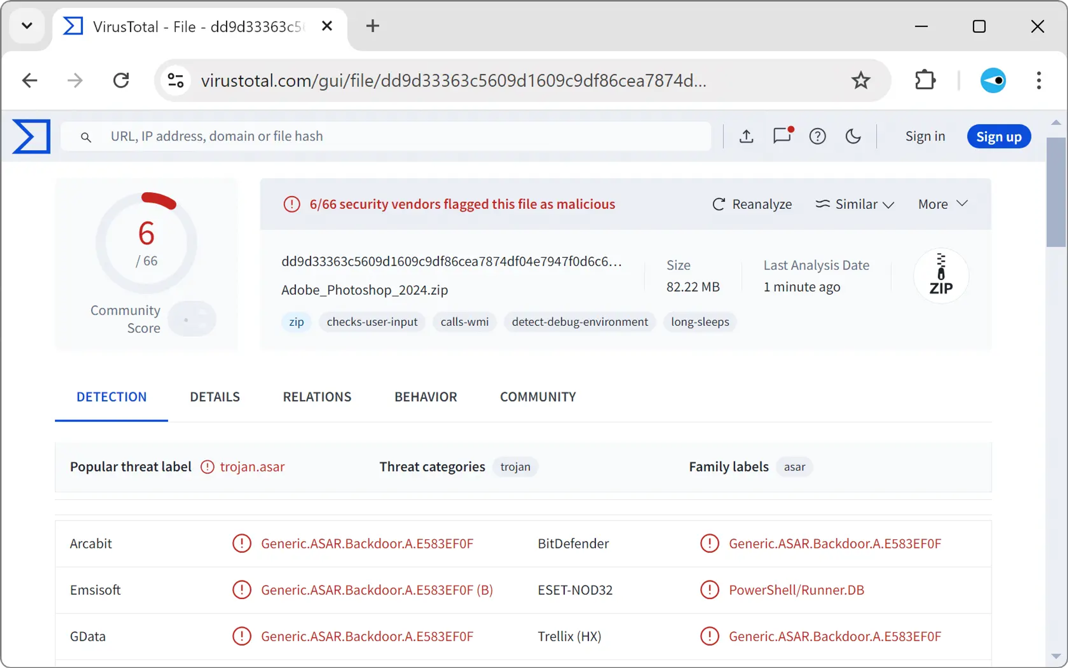The image size is (1068, 668).
Task: Click the Adobe_Photoshop_2024.zip filename
Action: 365,290
